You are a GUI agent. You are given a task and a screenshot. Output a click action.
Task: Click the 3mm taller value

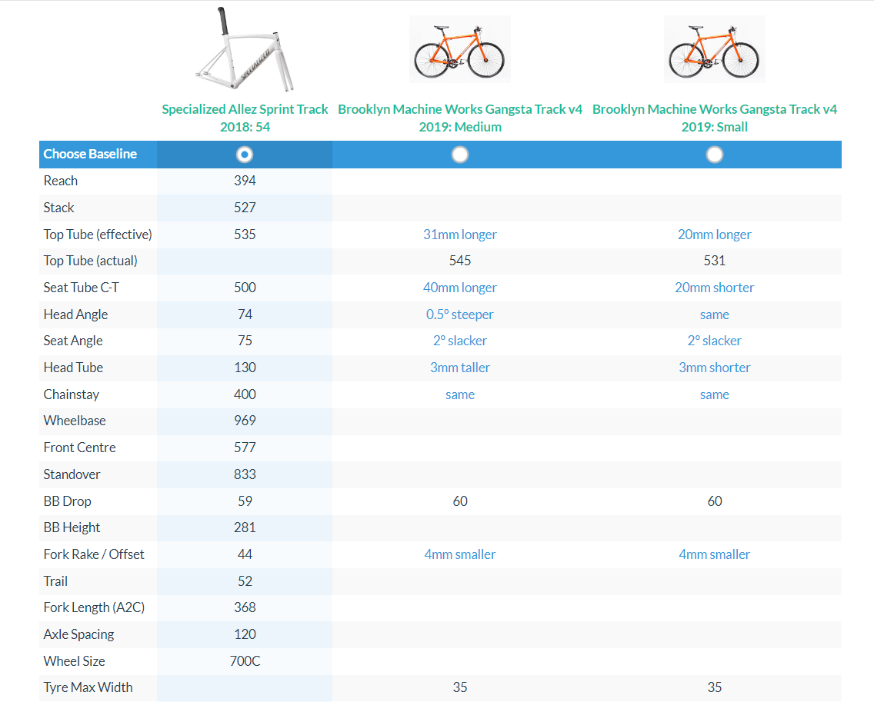pyautogui.click(x=460, y=368)
